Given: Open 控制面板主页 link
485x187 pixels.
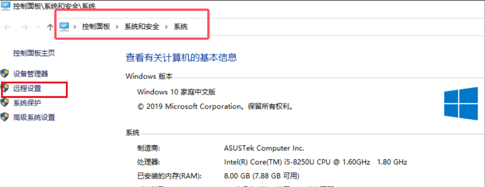Looking at the screenshot, I should coord(34,53).
